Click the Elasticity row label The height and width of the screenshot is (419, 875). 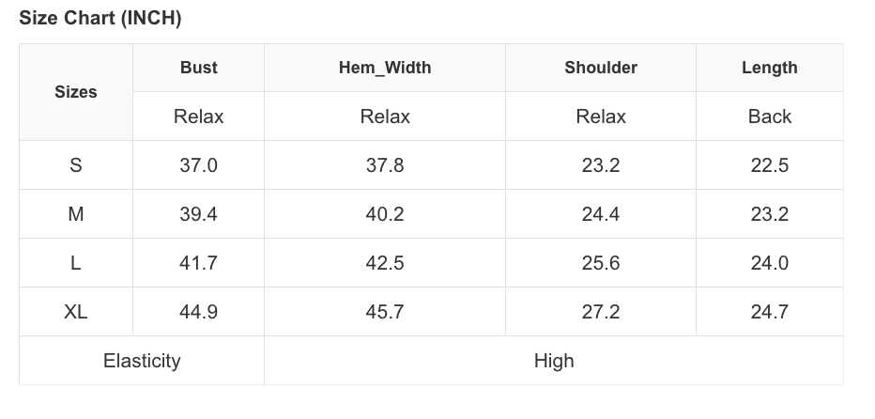click(x=142, y=361)
